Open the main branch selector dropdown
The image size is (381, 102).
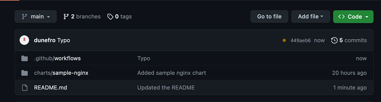(36, 17)
